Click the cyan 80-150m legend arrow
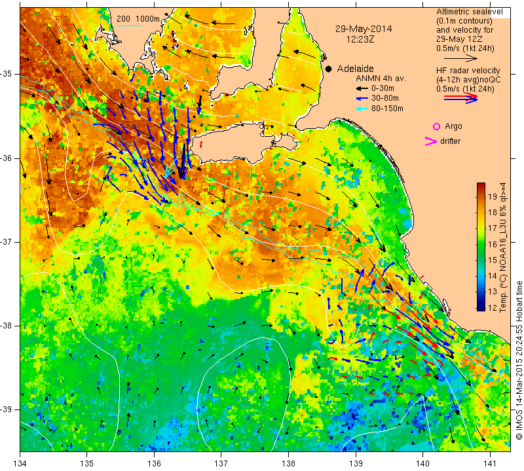 [362, 109]
